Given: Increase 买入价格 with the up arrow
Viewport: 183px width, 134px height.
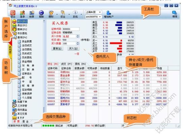Looking at the screenshot, I should (78, 36).
